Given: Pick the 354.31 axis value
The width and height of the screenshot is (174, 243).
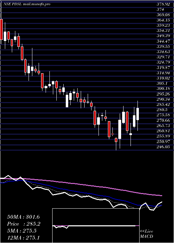Looking at the screenshot, I should point(163,31).
